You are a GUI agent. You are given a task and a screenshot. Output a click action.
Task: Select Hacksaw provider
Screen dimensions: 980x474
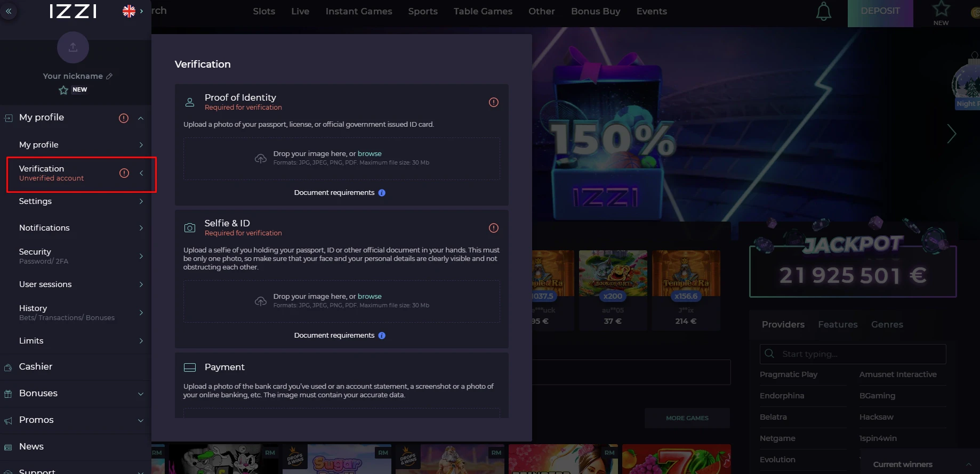[876, 417]
